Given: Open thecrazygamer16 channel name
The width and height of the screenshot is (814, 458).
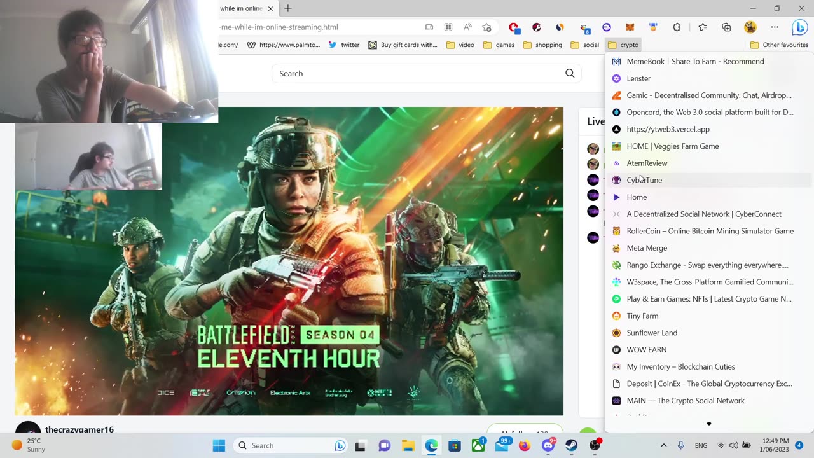Looking at the screenshot, I should pos(79,429).
